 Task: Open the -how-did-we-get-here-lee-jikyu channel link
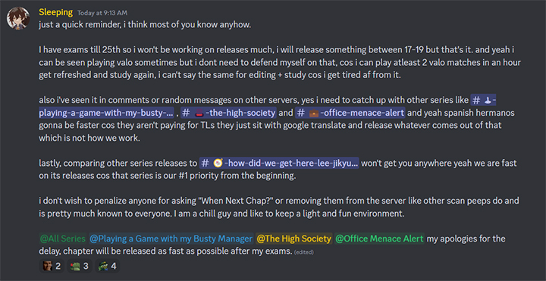tap(291, 163)
